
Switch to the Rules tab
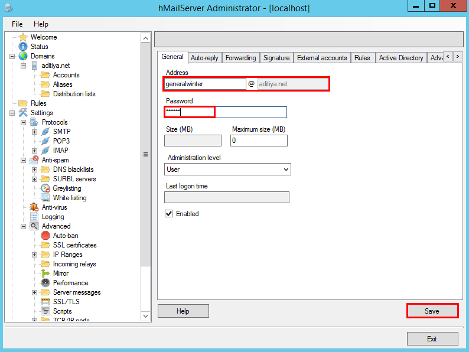[362, 58]
